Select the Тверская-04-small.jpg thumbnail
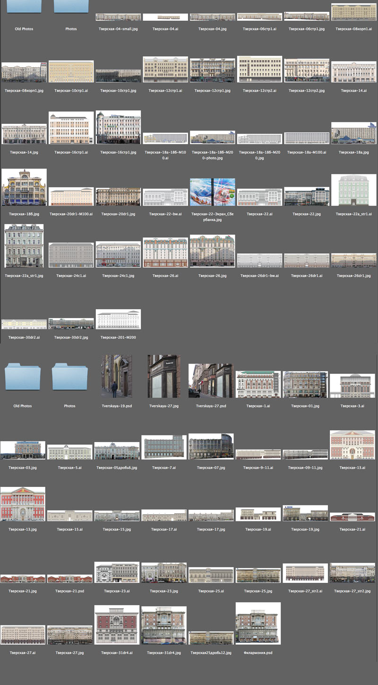The width and height of the screenshot is (378, 685). (x=118, y=17)
